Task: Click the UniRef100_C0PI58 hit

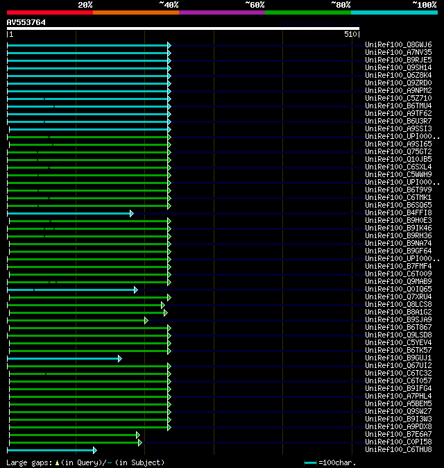Action: pyautogui.click(x=398, y=442)
